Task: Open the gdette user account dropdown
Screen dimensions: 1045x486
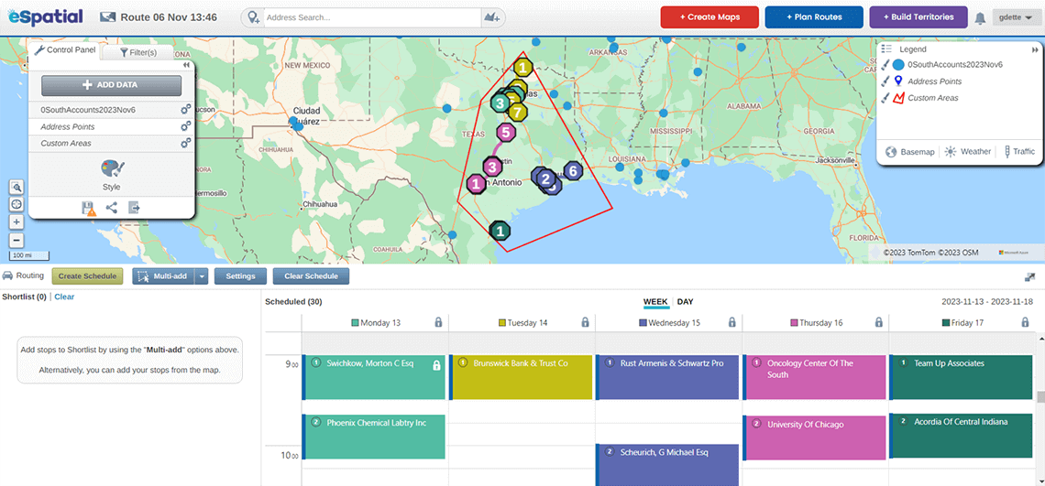Action: [1017, 17]
